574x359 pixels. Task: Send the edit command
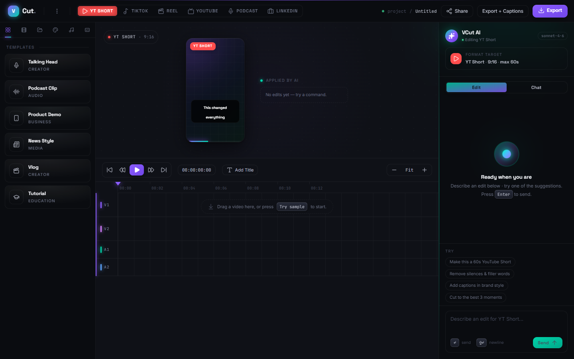548,343
